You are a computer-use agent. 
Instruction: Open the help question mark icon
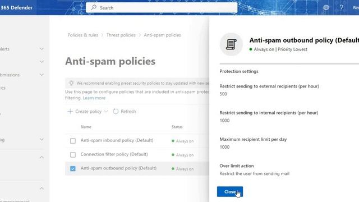point(342,7)
